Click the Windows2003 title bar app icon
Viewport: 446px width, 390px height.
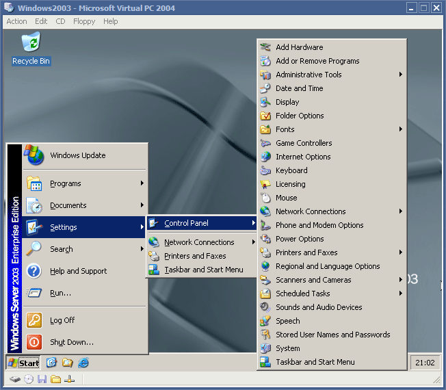pos(9,8)
